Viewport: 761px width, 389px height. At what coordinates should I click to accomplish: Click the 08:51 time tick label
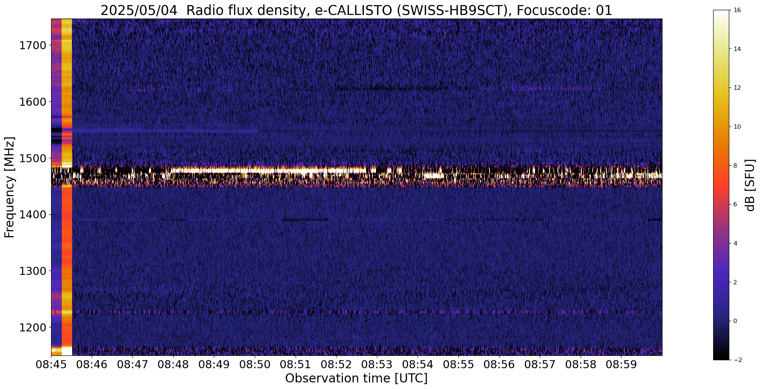coord(296,365)
